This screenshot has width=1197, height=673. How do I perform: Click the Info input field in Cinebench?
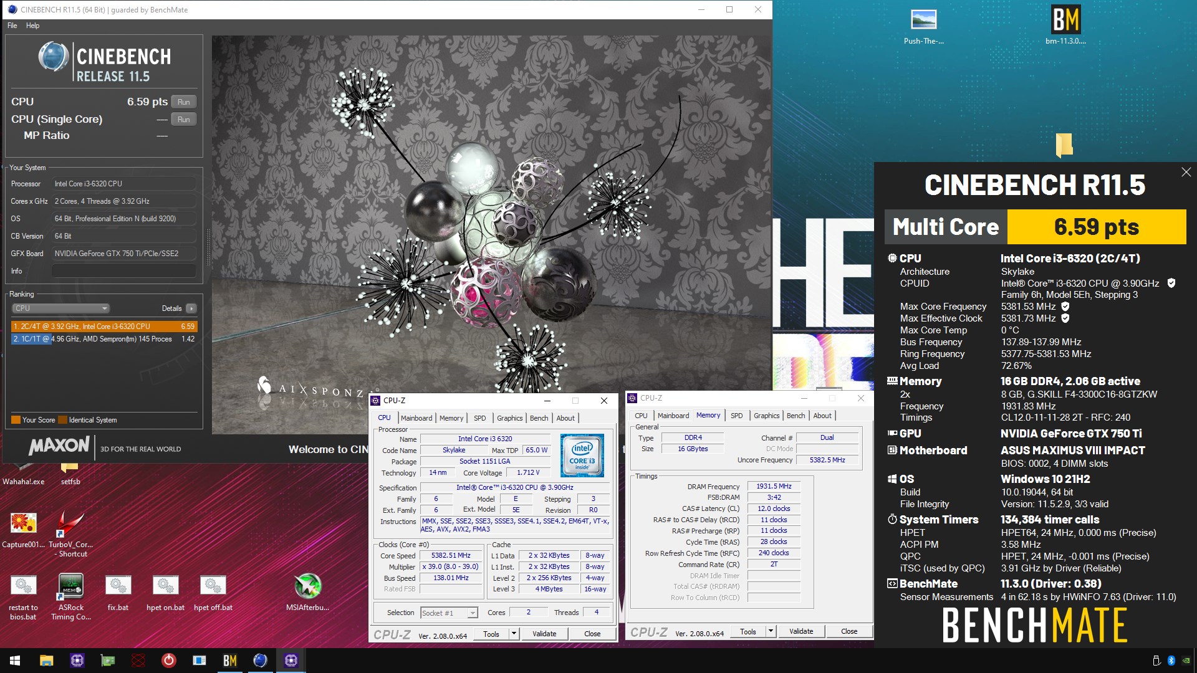click(123, 271)
